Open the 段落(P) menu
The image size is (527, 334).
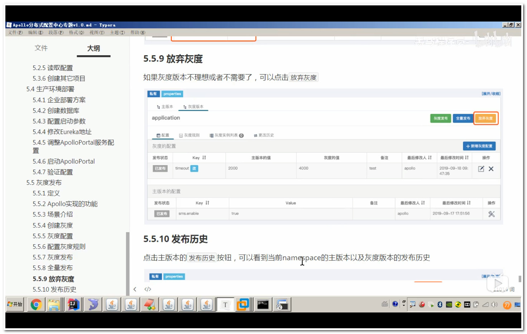click(x=56, y=32)
